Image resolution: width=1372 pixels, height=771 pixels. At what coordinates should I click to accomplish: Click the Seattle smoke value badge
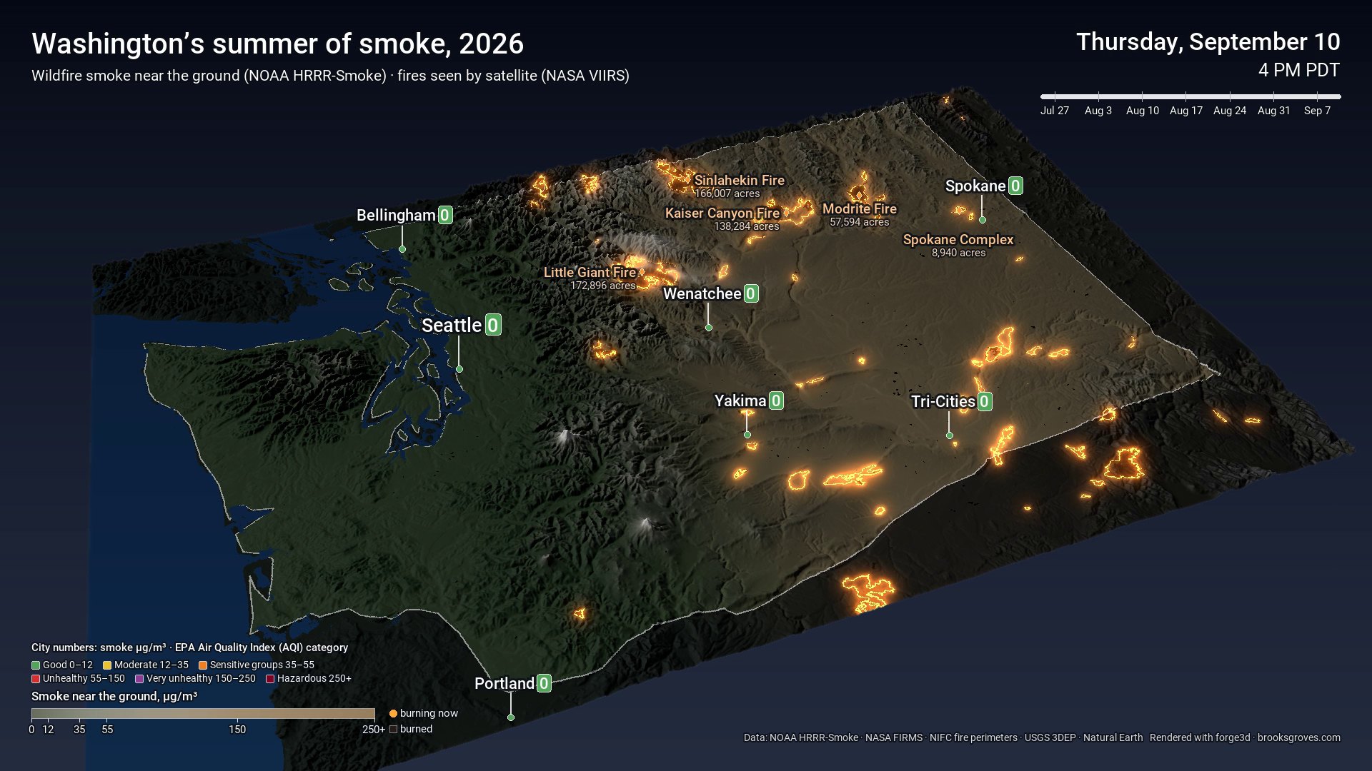pyautogui.click(x=492, y=326)
